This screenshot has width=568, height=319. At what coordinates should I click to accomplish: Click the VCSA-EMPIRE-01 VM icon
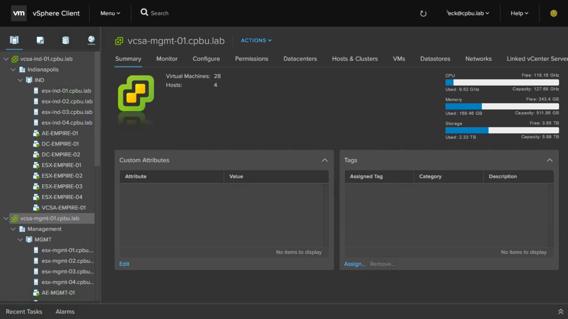click(x=36, y=207)
